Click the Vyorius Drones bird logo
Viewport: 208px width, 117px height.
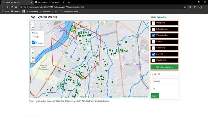[33, 17]
